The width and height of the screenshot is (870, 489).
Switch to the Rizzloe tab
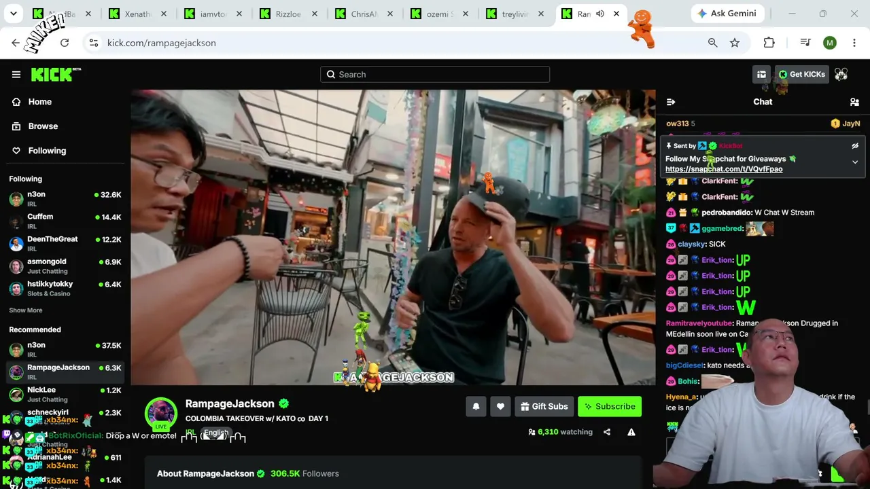pos(288,14)
